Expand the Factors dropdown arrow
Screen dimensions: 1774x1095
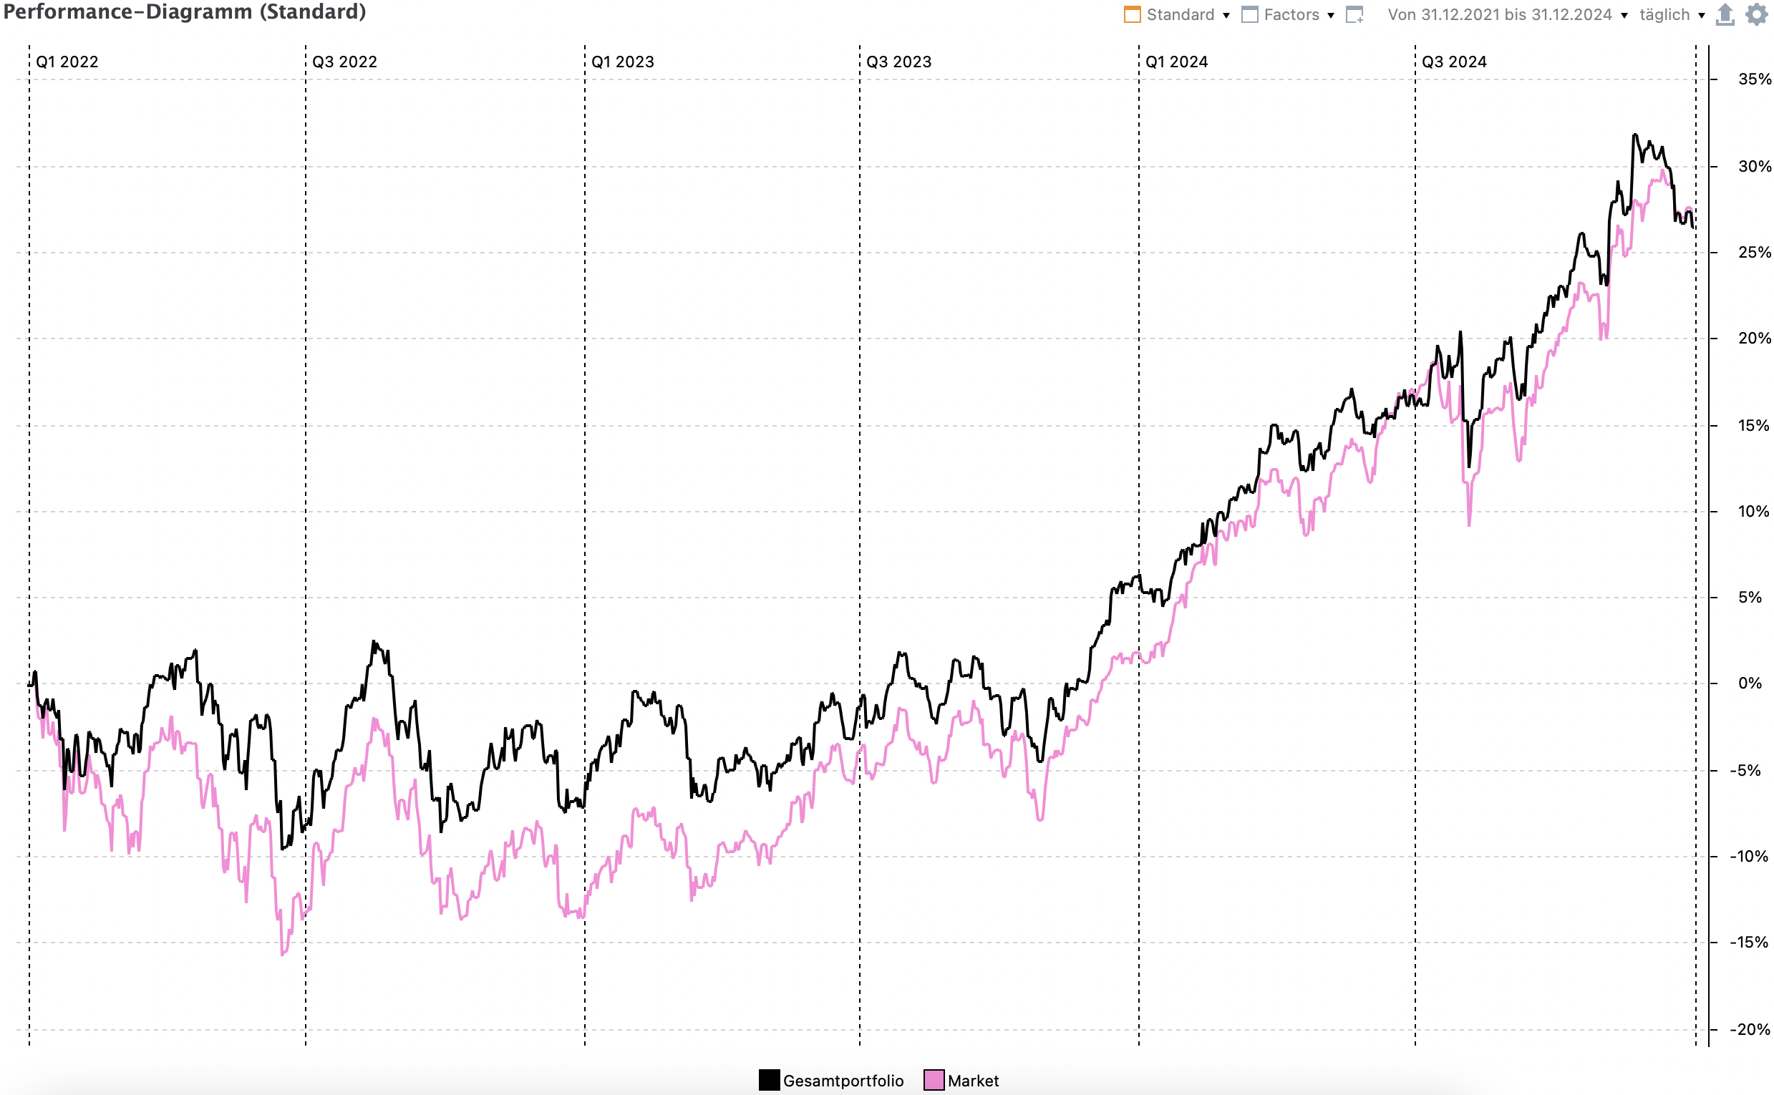(x=1331, y=15)
